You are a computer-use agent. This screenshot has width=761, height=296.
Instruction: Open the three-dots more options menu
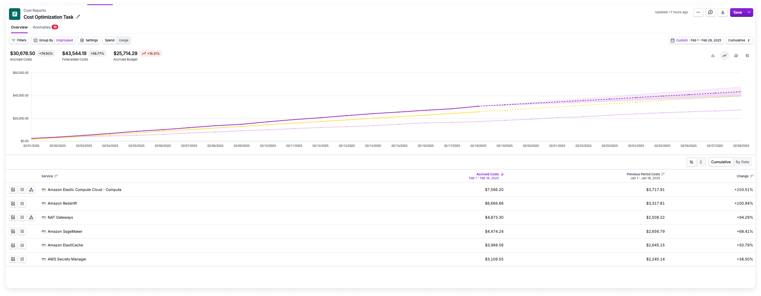[698, 12]
